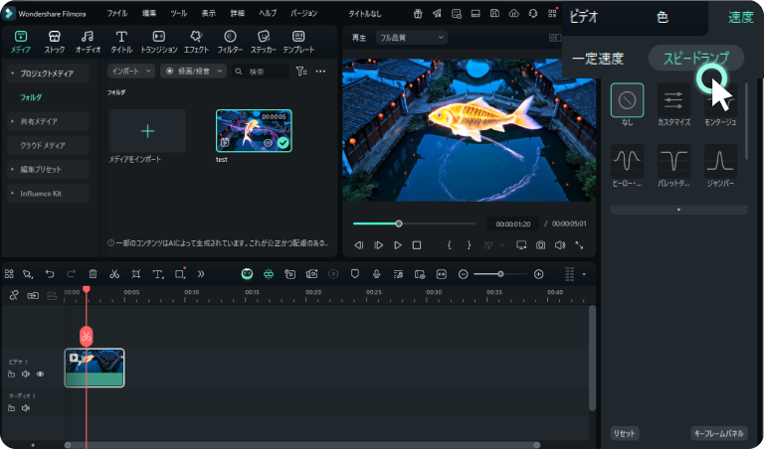This screenshot has width=764, height=449.
Task: Open the ストック (Stock) library tab
Action: (x=54, y=42)
